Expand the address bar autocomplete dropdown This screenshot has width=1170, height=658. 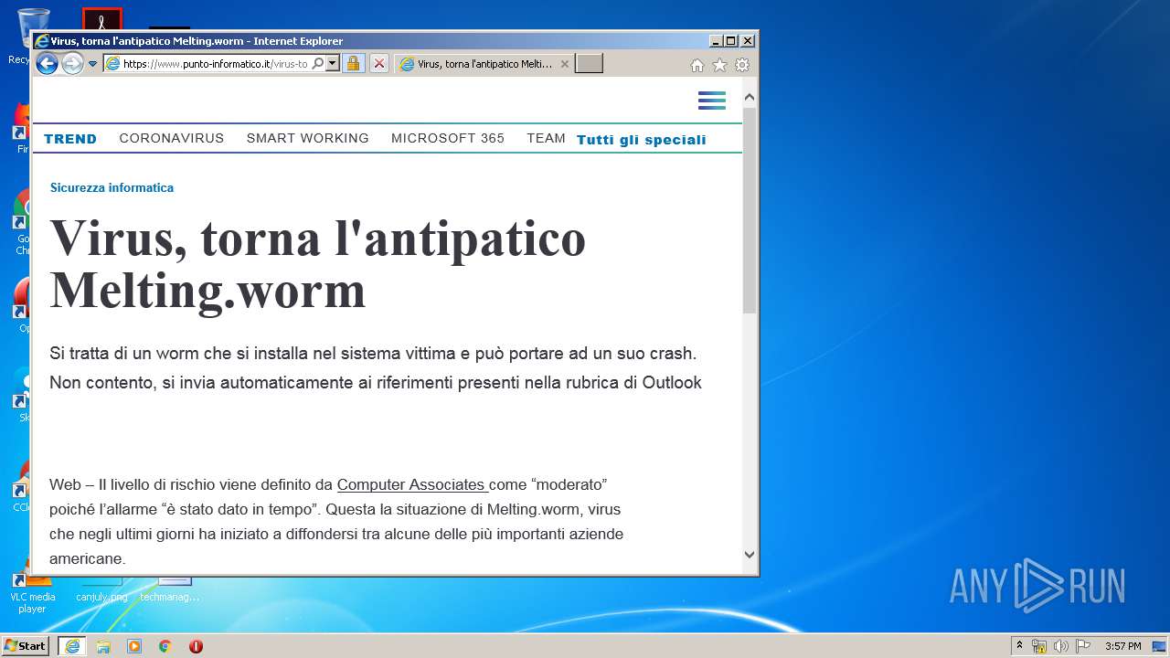coord(333,64)
